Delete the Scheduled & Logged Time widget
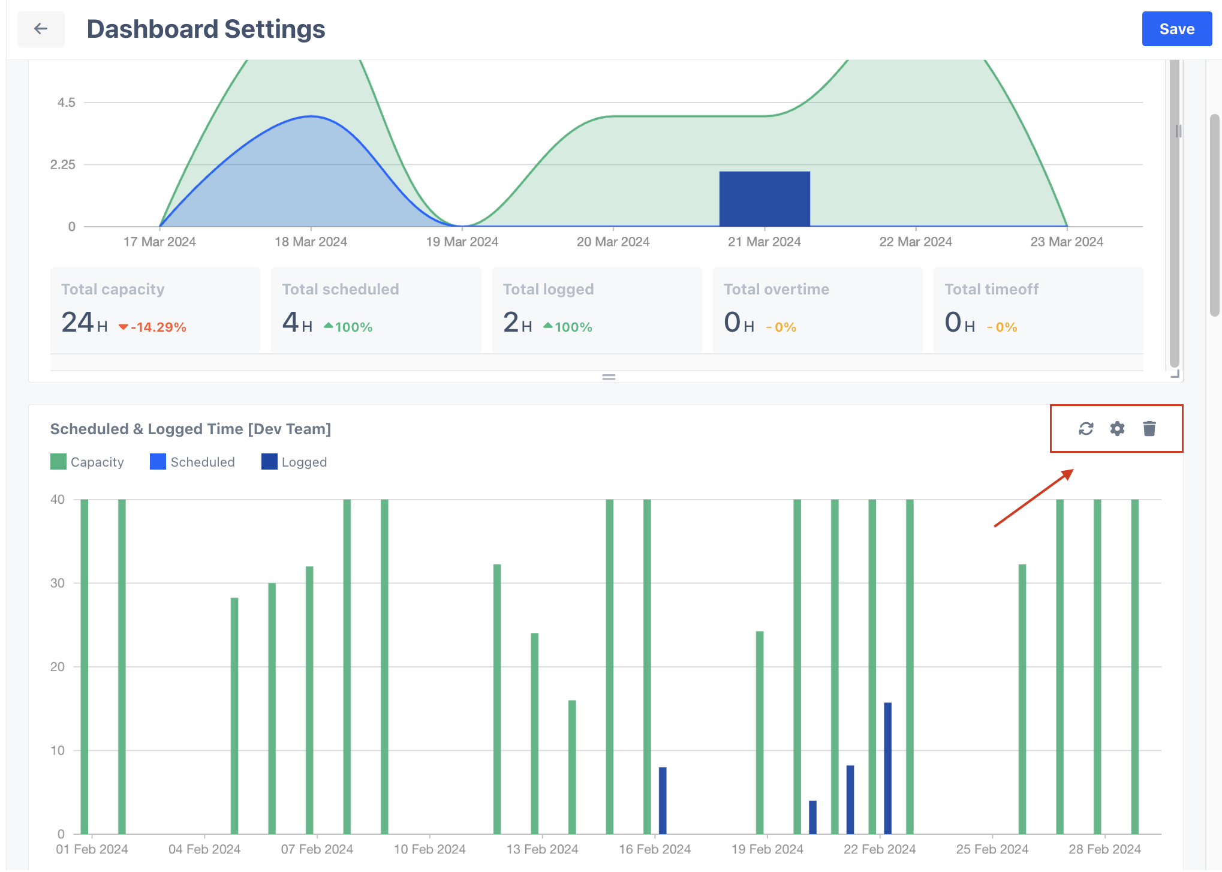Viewport: 1222px width, 872px height. (1149, 429)
